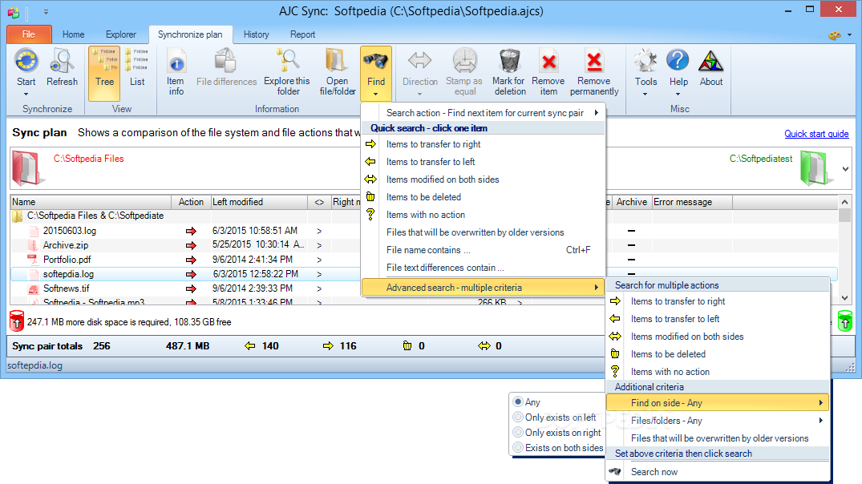Click the red left folder icon
Viewport: 862px width, 484px height.
pyautogui.click(x=27, y=168)
